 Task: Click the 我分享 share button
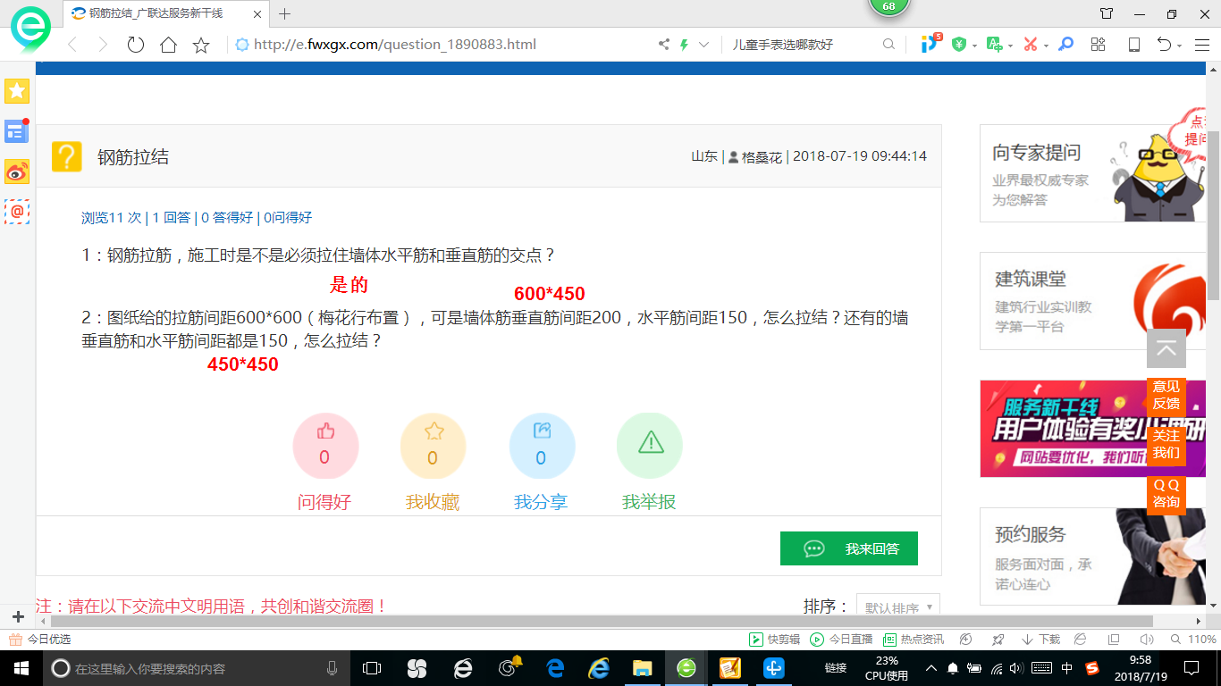point(542,446)
